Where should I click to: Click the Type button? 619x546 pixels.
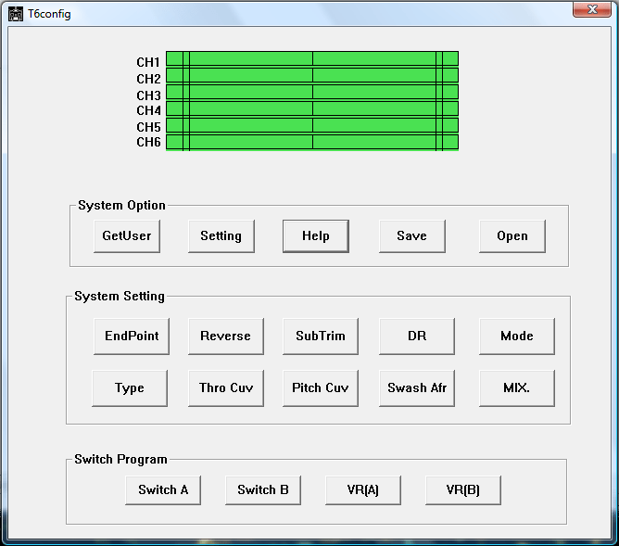130,388
